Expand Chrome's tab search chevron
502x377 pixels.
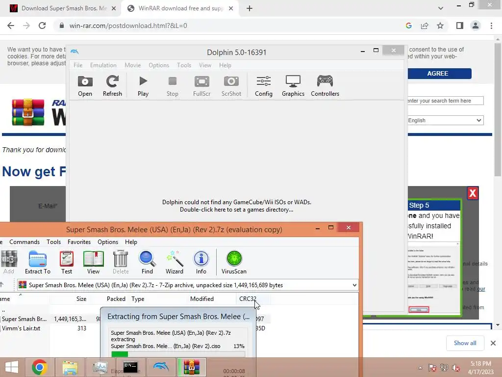tap(441, 8)
